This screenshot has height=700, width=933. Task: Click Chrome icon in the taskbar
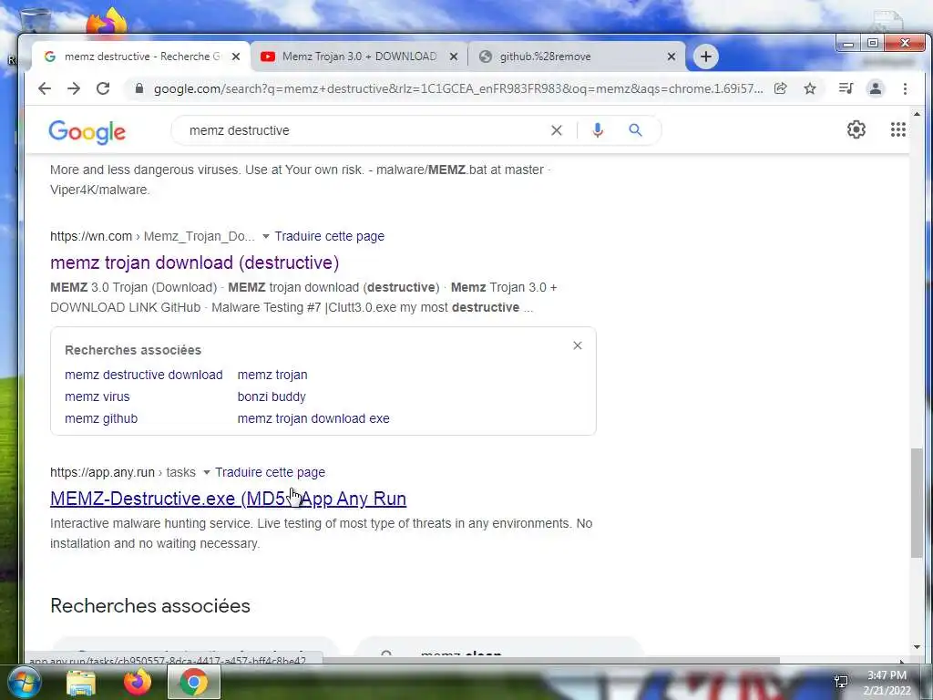tap(194, 683)
